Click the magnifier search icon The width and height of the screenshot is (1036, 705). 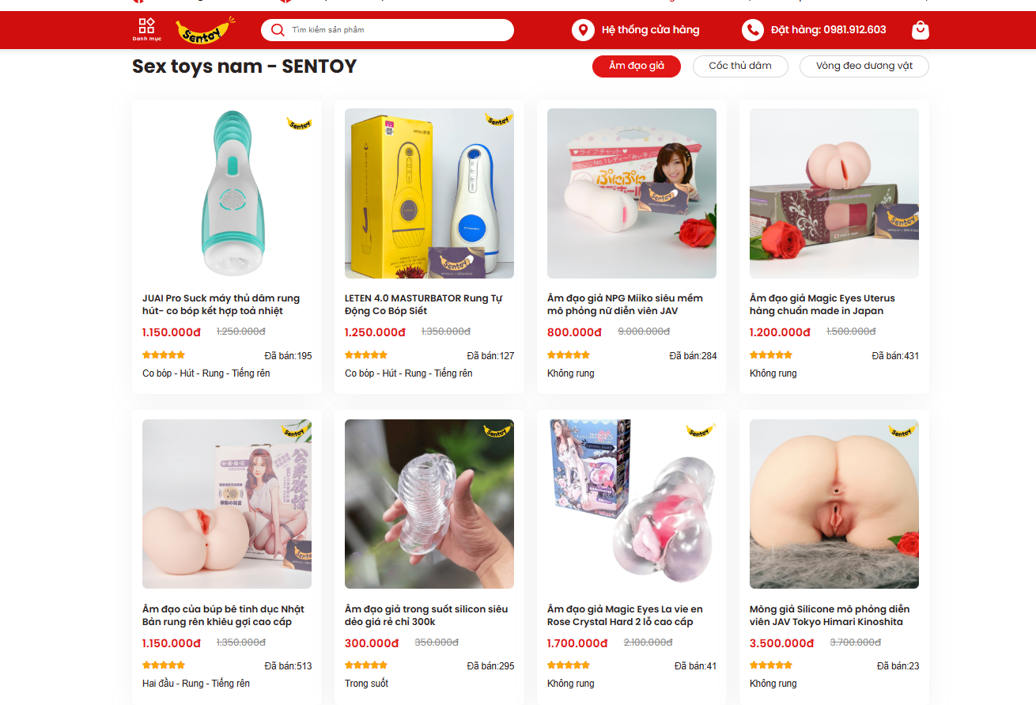pos(278,30)
